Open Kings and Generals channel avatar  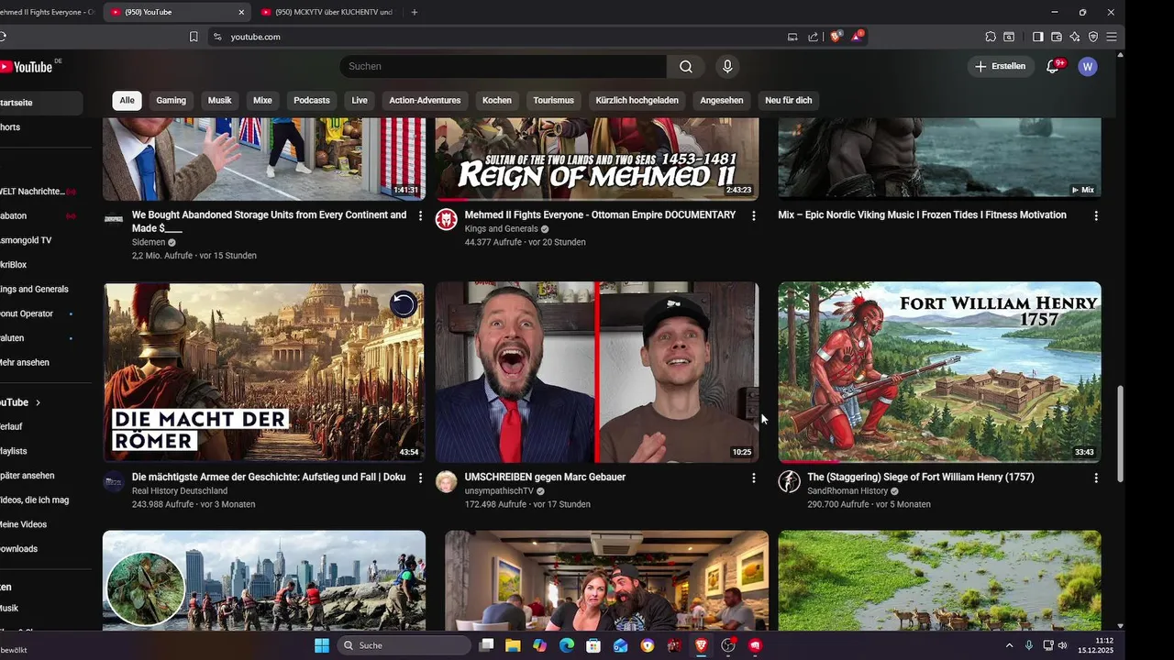point(447,220)
